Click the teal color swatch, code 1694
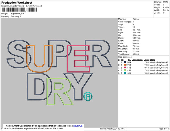 coord(125,73)
